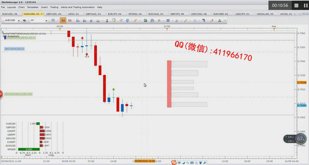Open the ellipse shape dropdown arrow
The height and width of the screenshot is (165, 309).
(199, 21)
